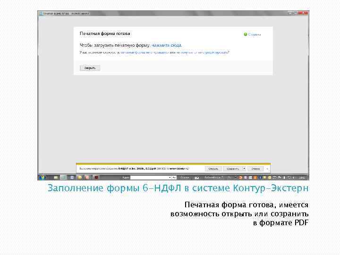340x255 pixels.
Task: Click the browser window title bar icon
Action: [x=41, y=13]
